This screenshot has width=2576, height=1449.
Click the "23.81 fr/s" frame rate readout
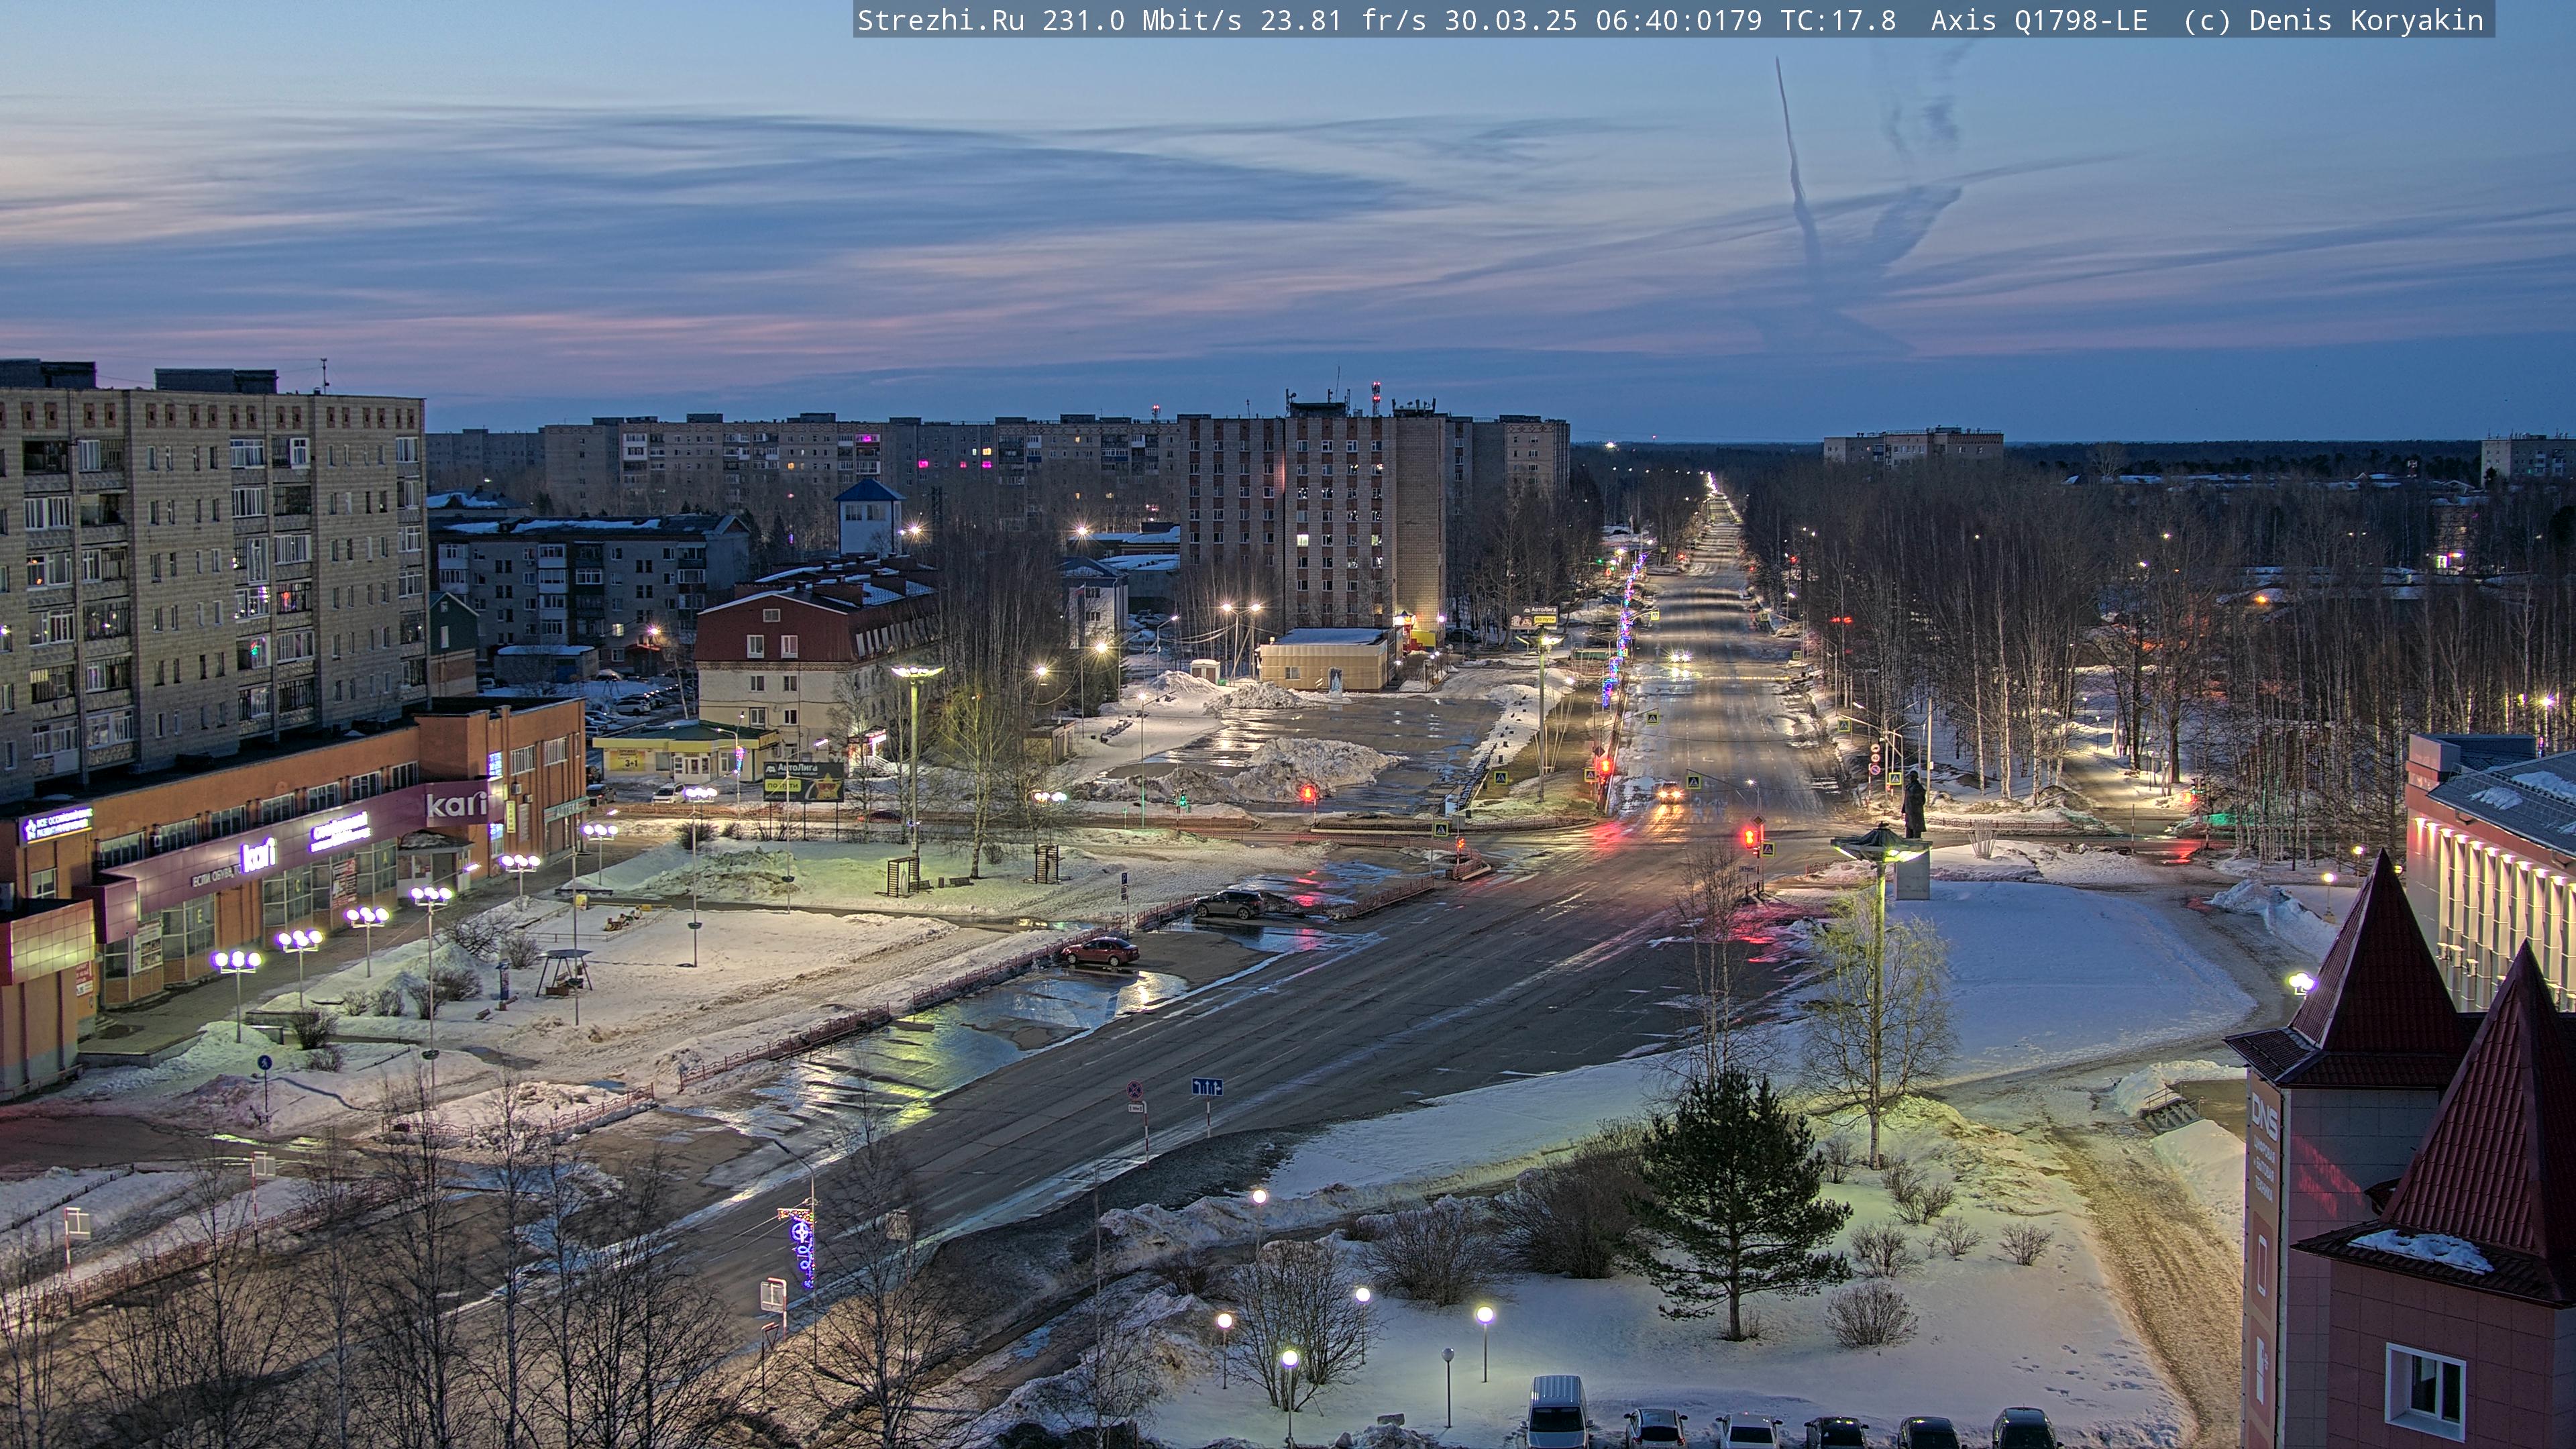(x=1343, y=21)
